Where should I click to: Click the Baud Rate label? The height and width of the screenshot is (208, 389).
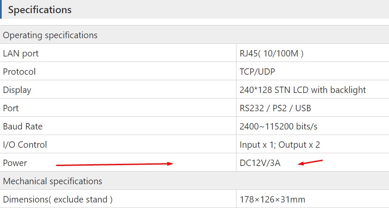tap(23, 126)
